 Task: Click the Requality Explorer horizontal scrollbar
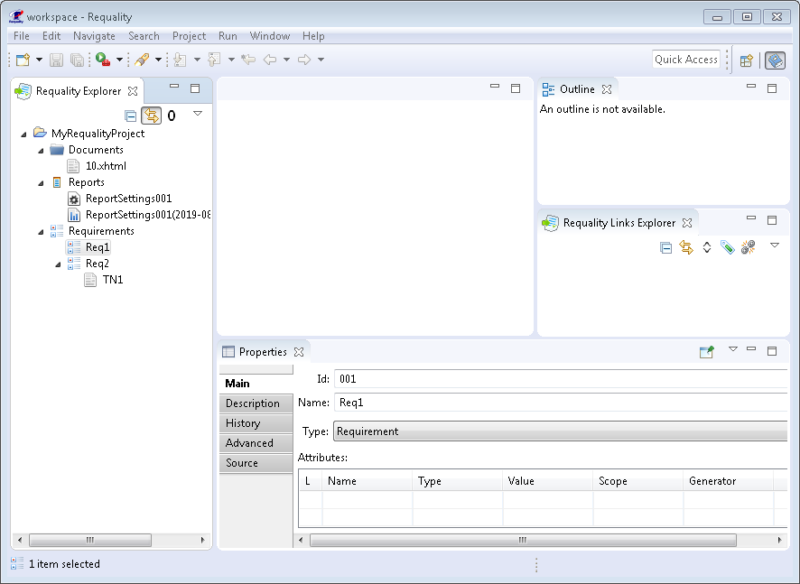tap(90, 540)
